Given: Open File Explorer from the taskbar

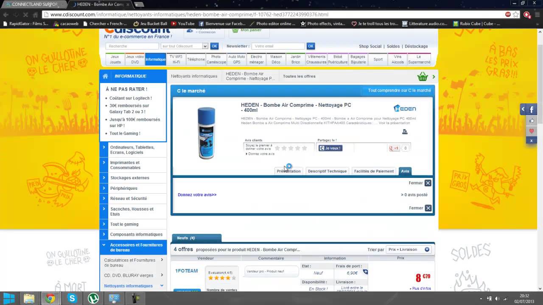Looking at the screenshot, I should pyautogui.click(x=29, y=298).
